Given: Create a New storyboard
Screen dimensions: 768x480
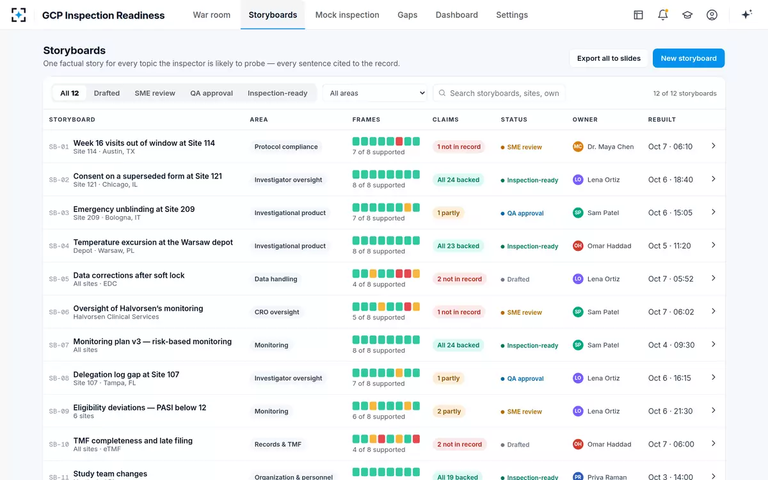Looking at the screenshot, I should tap(689, 58).
